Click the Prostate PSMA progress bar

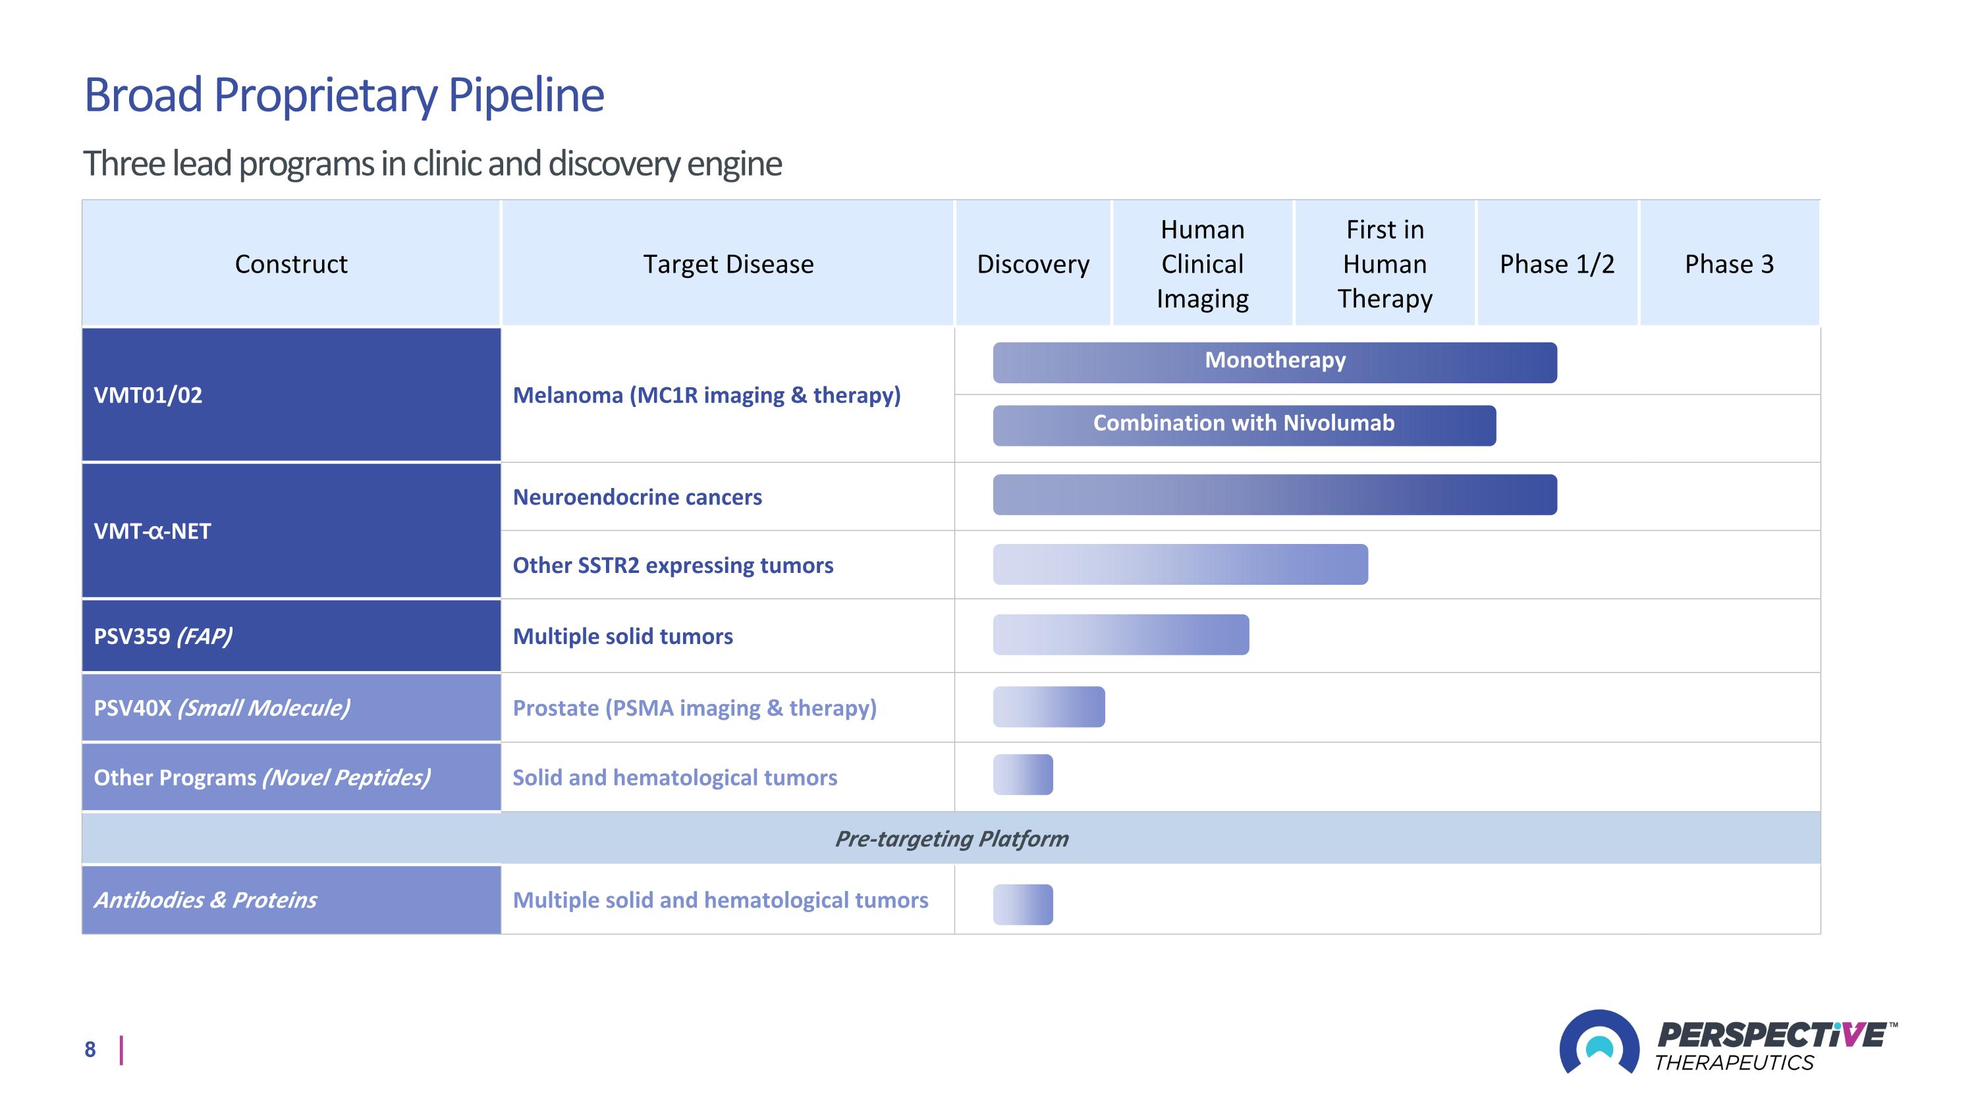coord(1049,706)
